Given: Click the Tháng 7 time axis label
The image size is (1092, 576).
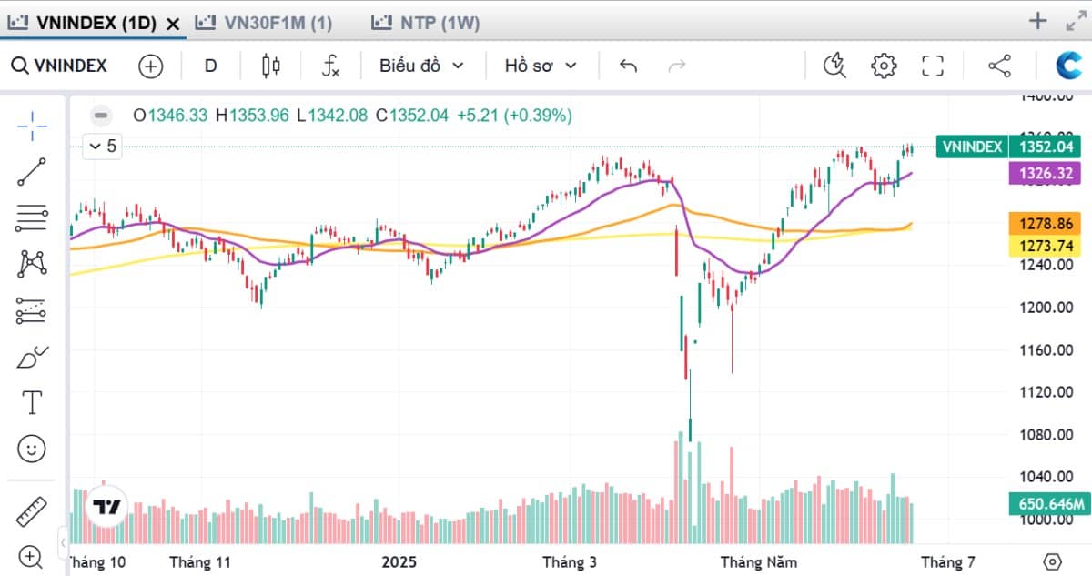Looking at the screenshot, I should click(946, 562).
